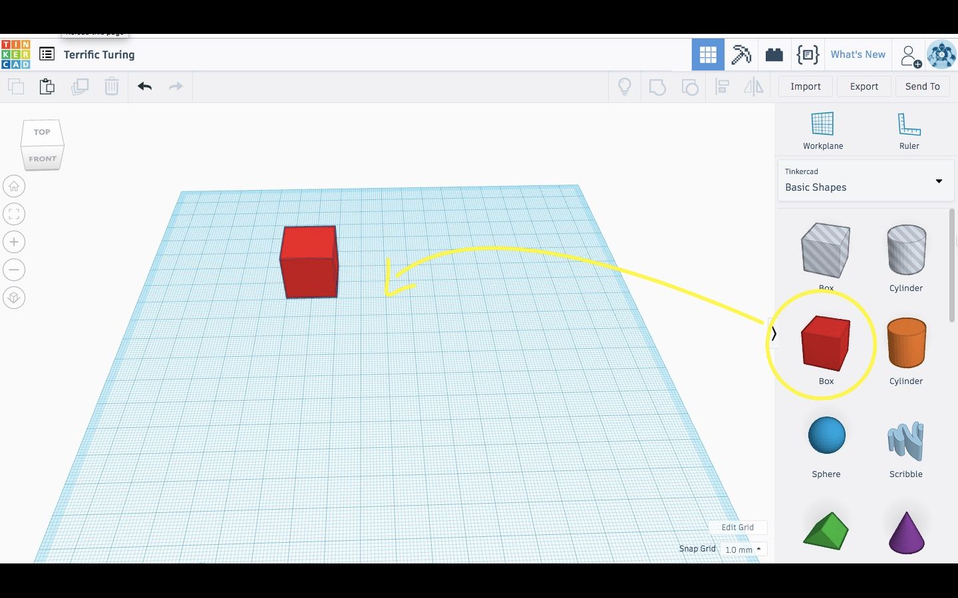Screen dimensions: 958x598
Task: Open the Align tool
Action: click(x=722, y=86)
